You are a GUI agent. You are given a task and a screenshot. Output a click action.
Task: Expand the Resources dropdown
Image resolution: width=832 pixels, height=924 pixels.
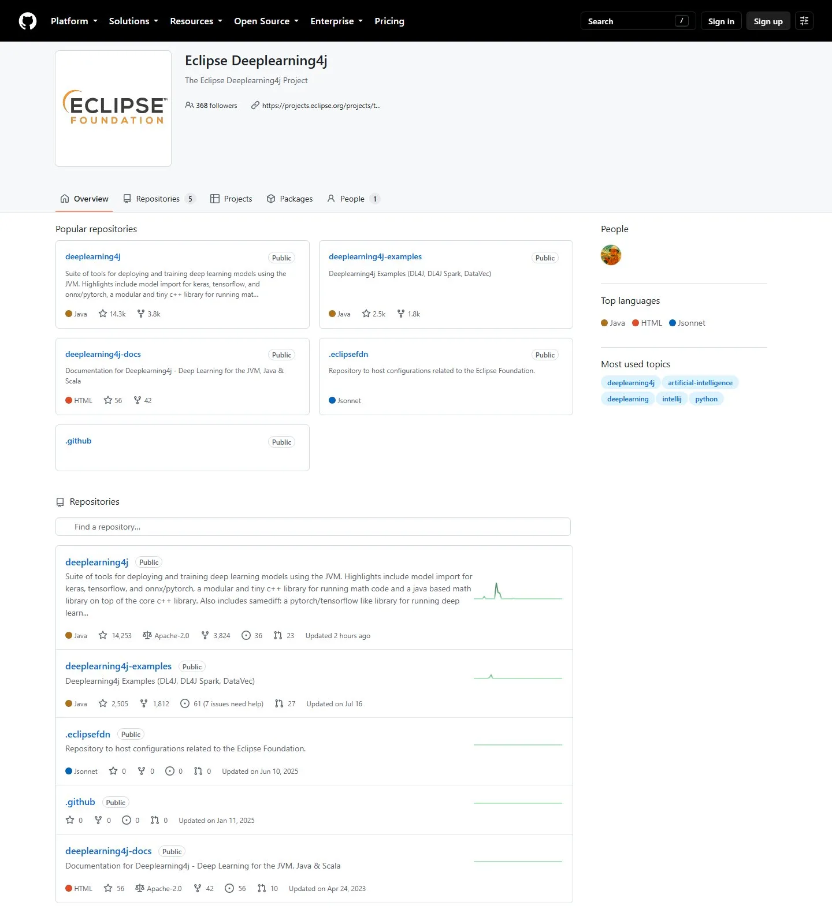pyautogui.click(x=196, y=21)
